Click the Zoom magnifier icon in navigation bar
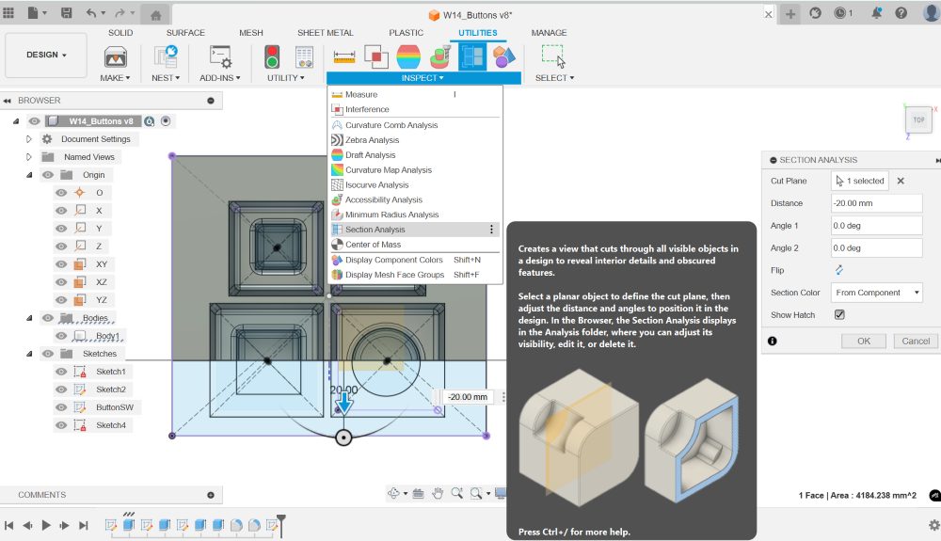The height and width of the screenshot is (541, 941). (456, 493)
